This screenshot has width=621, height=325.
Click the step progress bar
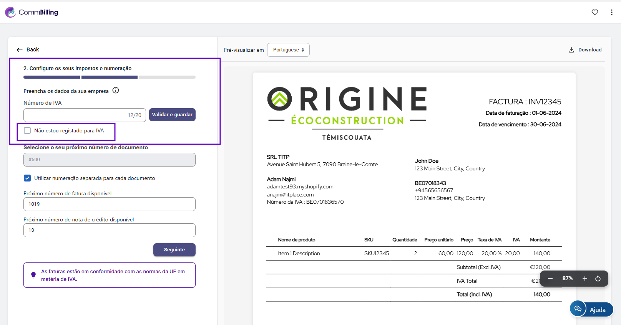(x=109, y=77)
